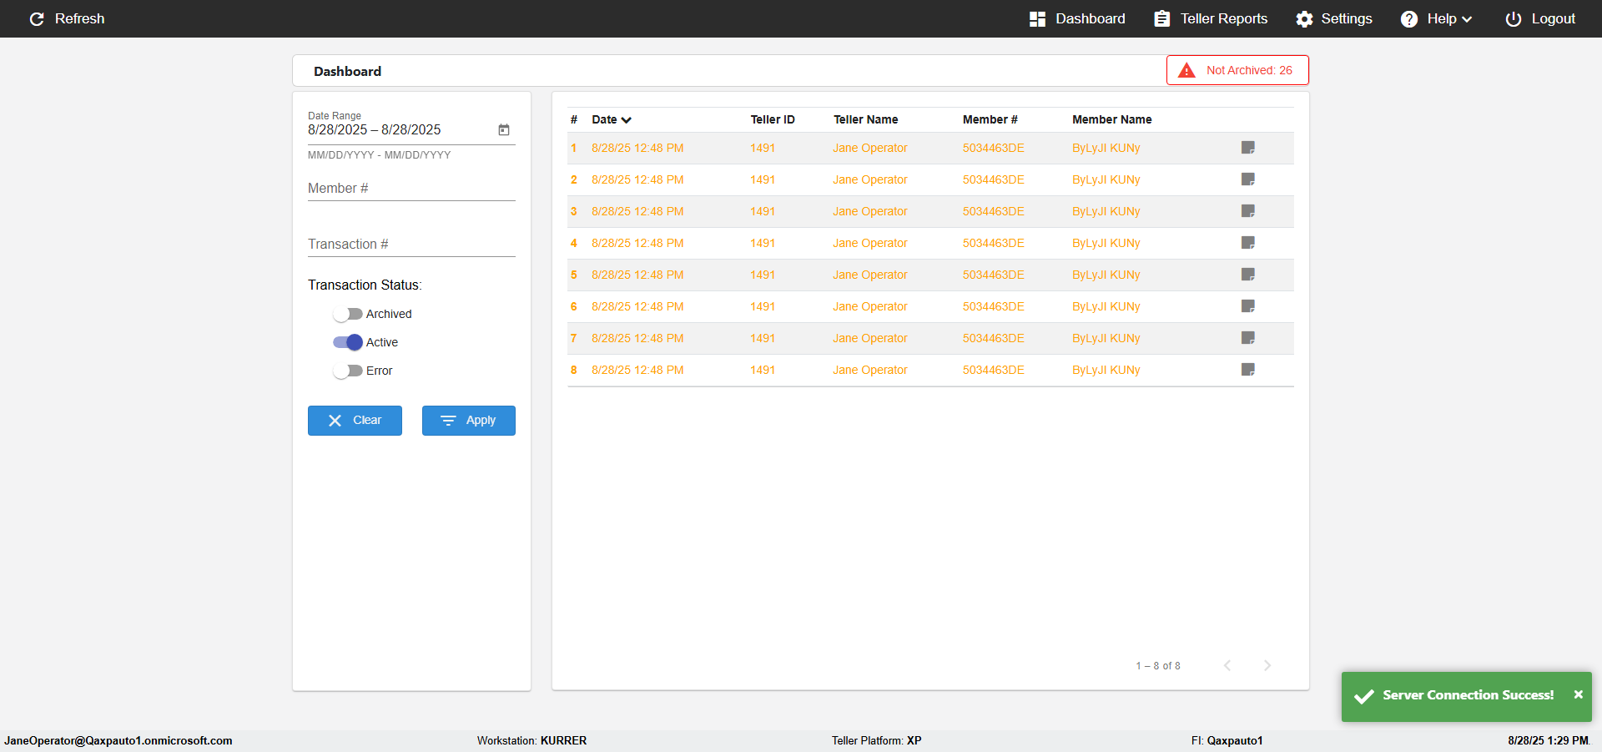The width and height of the screenshot is (1602, 752).
Task: Open the date range calendar picker
Action: [504, 129]
